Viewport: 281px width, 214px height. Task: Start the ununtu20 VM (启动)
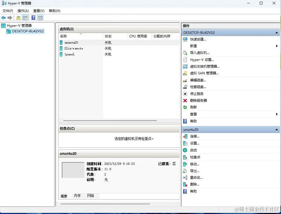tap(193, 150)
